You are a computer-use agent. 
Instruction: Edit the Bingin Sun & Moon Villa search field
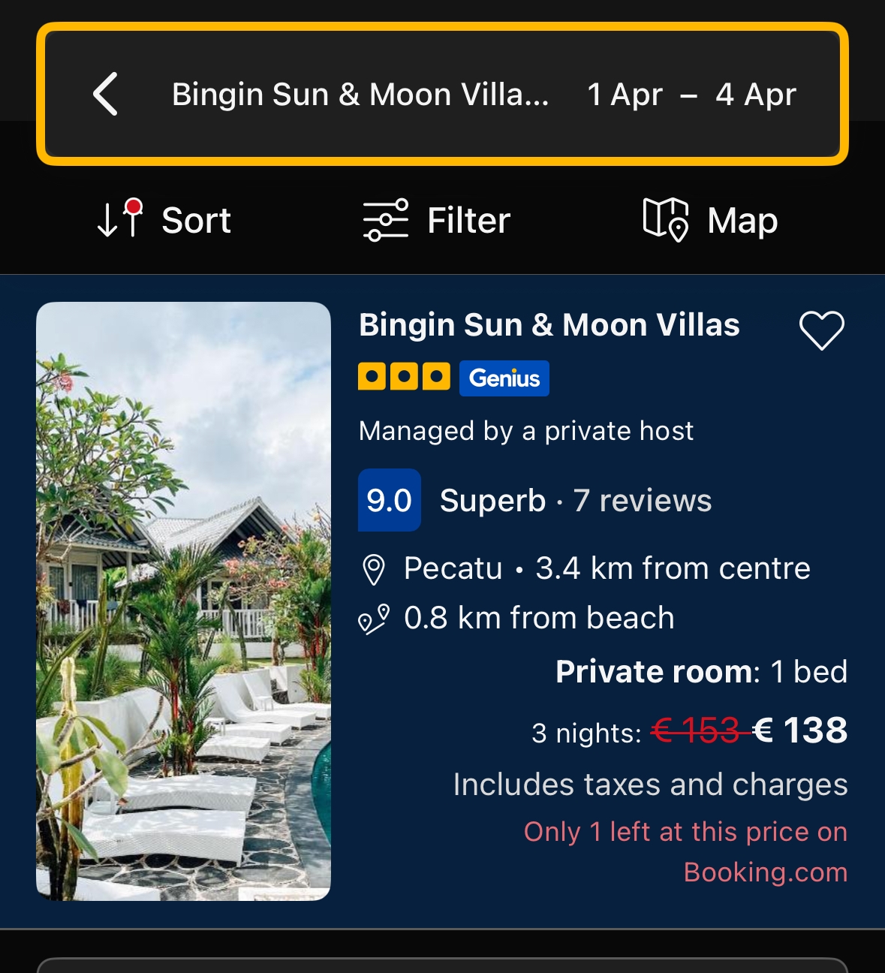pos(360,95)
